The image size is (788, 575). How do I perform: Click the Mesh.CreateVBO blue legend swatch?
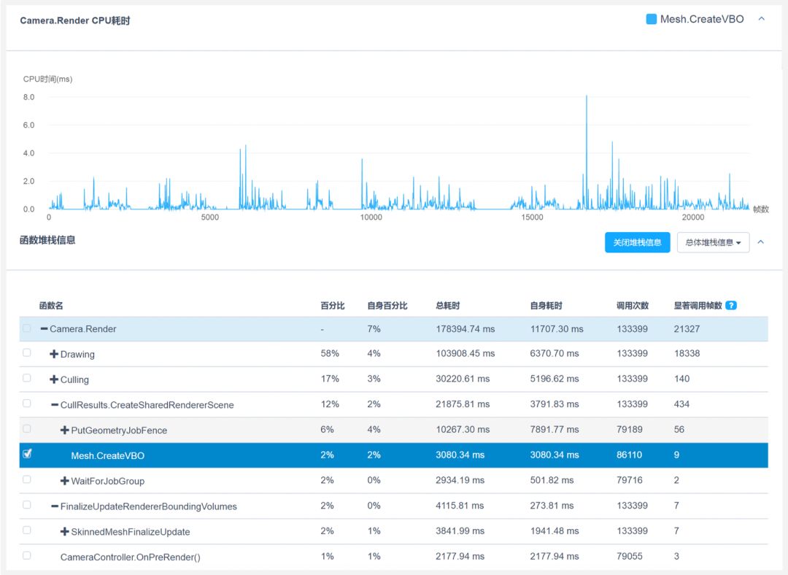651,19
